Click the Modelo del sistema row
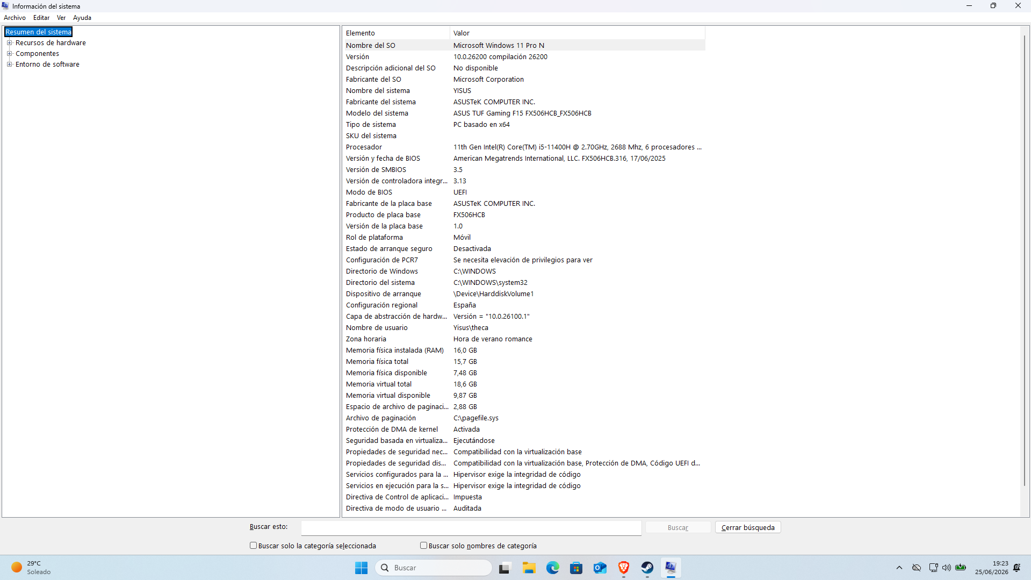Screen dimensions: 1031x580 524,113
